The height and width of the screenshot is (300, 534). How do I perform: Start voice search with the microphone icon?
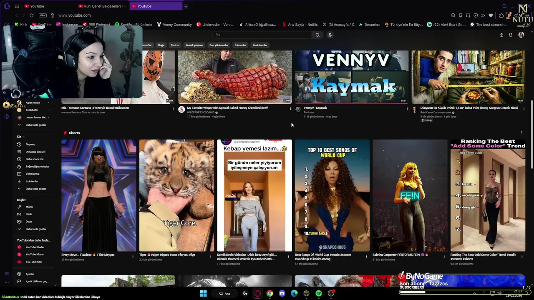[x=330, y=35]
